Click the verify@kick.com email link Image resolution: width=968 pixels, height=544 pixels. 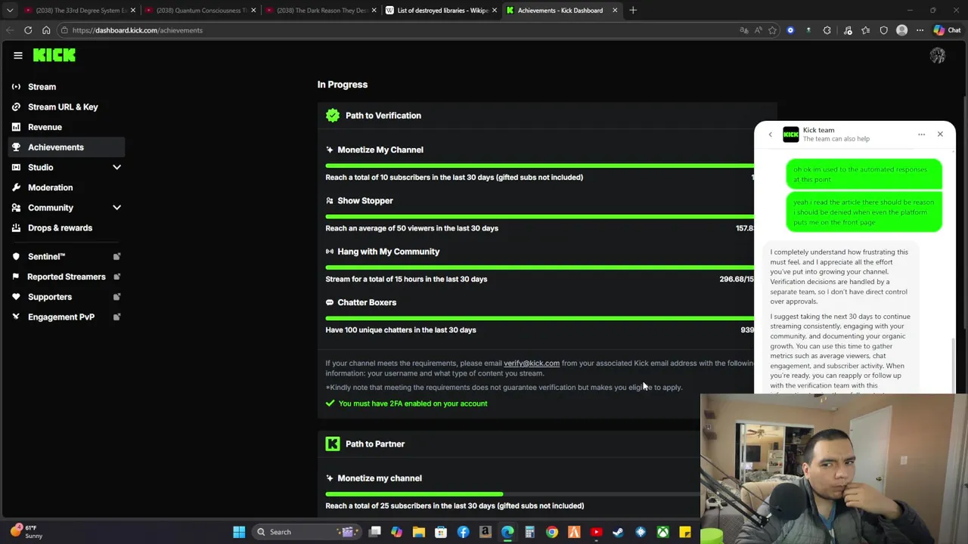[x=532, y=363]
